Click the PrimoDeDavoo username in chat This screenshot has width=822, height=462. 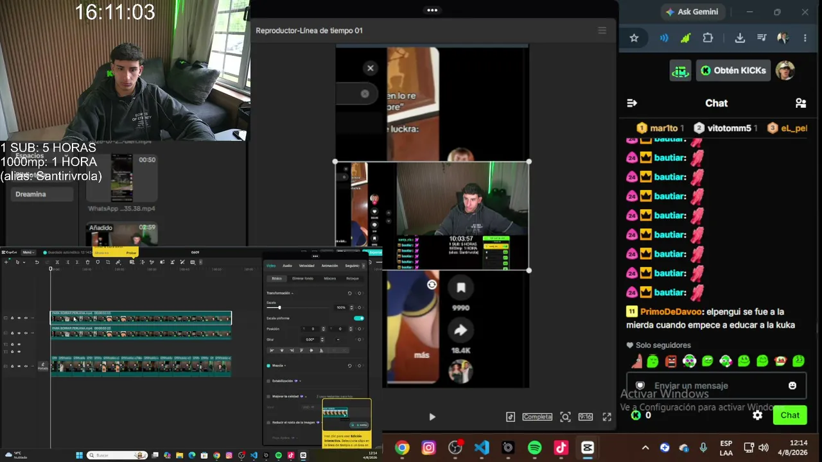[670, 312]
